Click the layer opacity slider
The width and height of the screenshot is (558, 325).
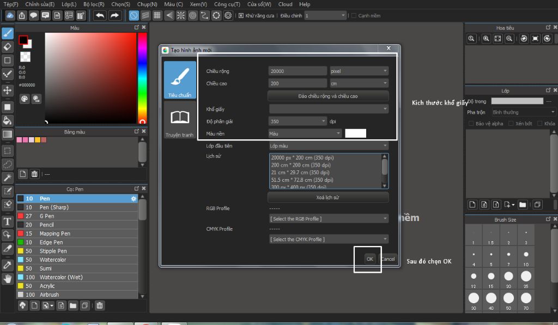518,101
